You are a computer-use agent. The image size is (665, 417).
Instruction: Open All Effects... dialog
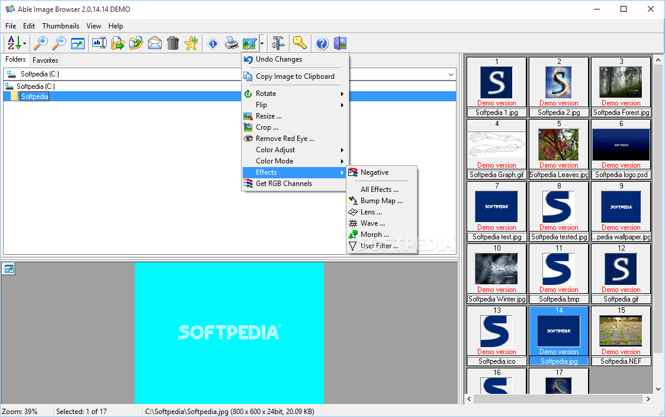point(382,189)
